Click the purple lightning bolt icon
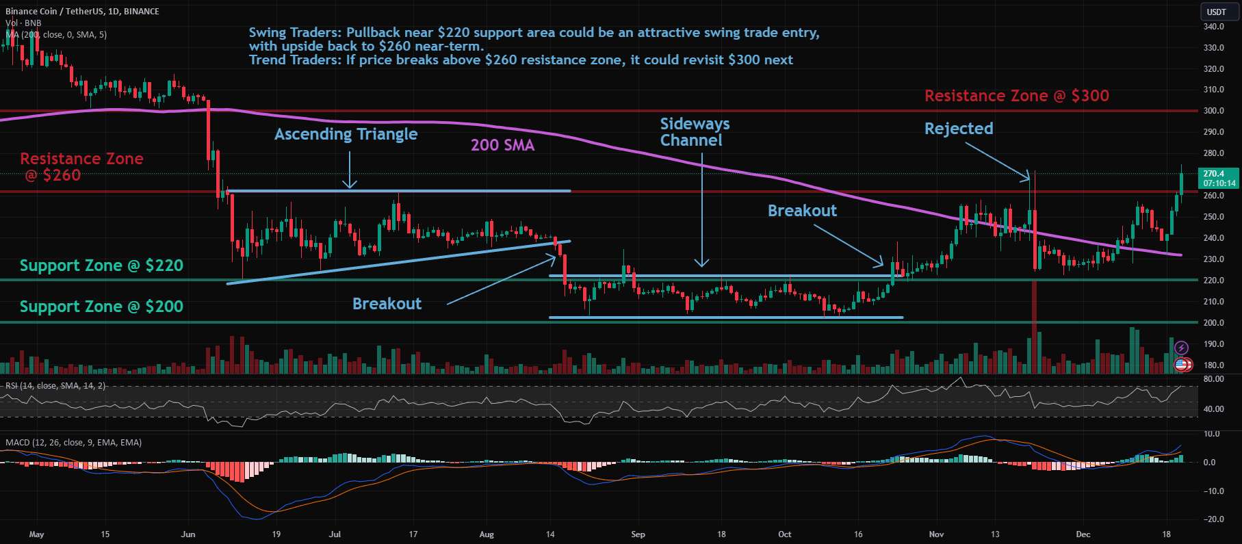 [x=1182, y=348]
